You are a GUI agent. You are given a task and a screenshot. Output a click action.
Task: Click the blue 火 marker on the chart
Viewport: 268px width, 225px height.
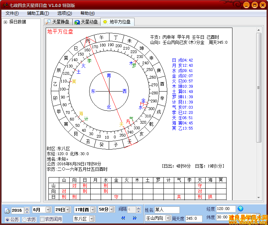pos(83,66)
